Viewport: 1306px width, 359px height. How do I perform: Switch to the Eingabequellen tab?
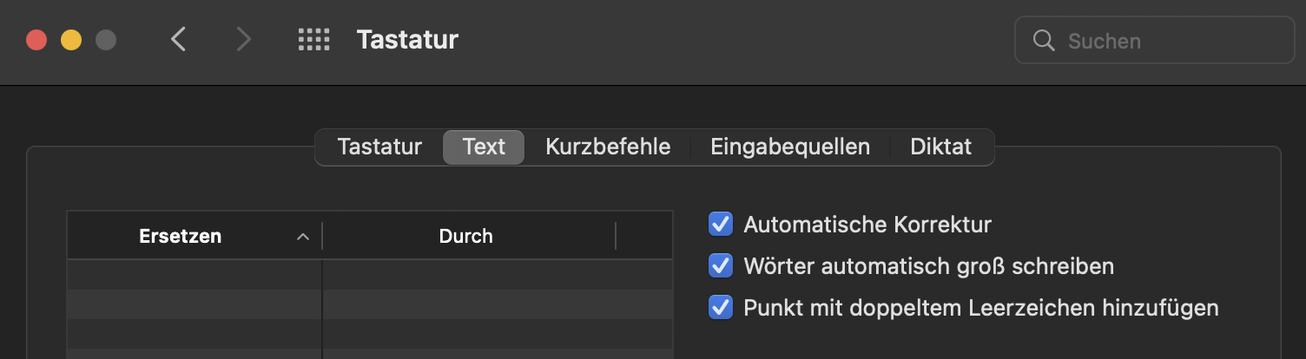coord(790,147)
